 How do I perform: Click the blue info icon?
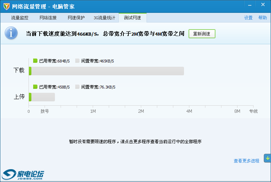pyautogui.click(x=11, y=33)
